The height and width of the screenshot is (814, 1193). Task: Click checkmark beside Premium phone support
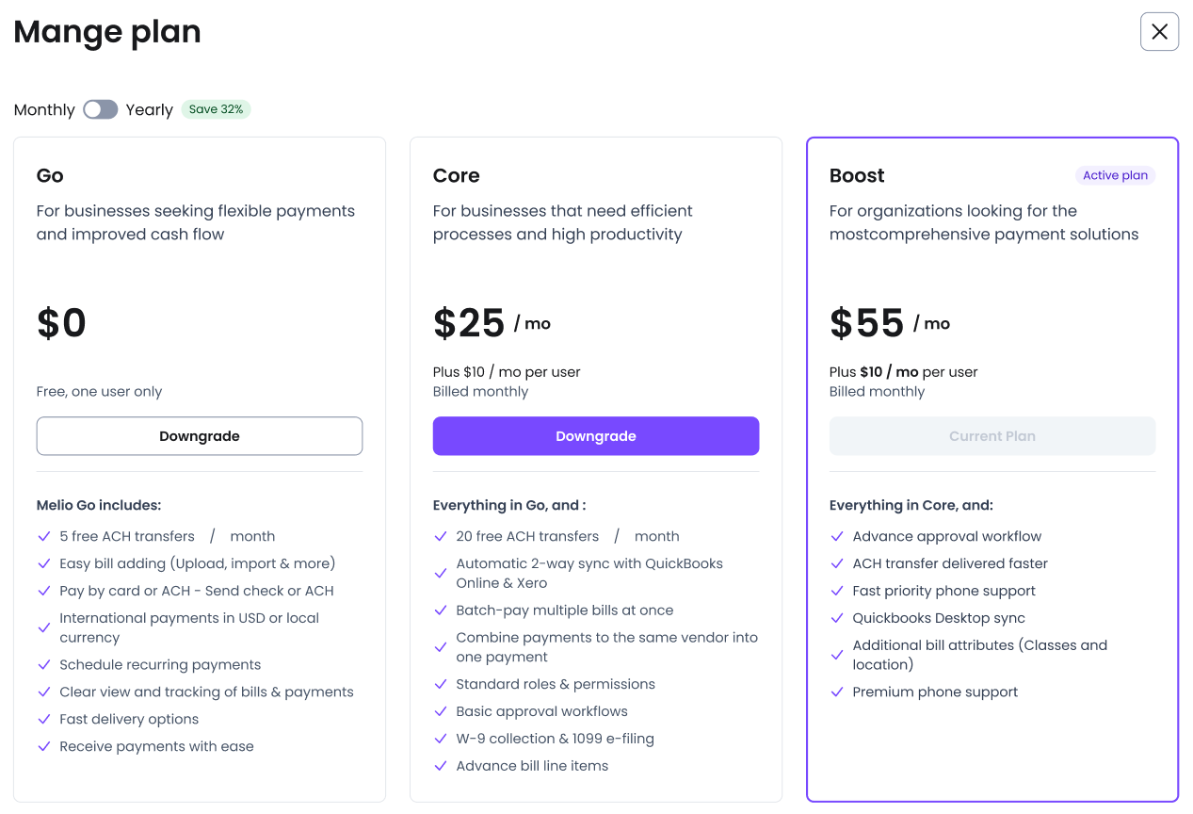[x=836, y=692]
